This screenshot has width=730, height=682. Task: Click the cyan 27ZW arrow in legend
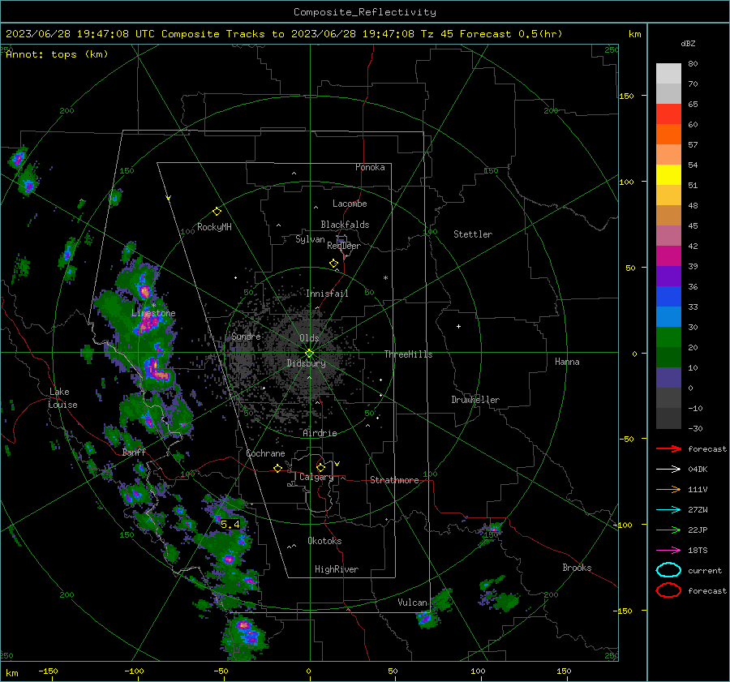point(668,510)
